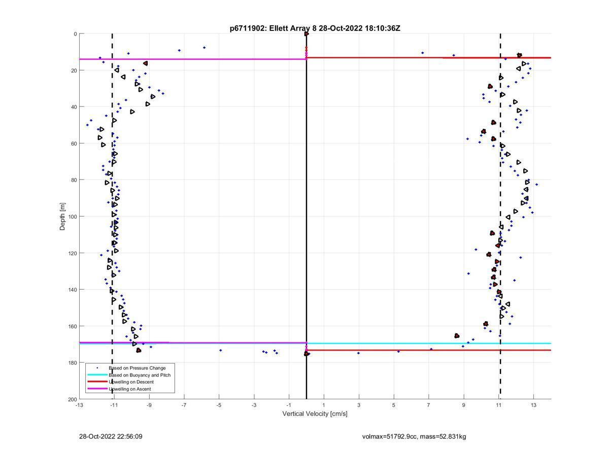Click the depth tick label '0'

coord(75,34)
